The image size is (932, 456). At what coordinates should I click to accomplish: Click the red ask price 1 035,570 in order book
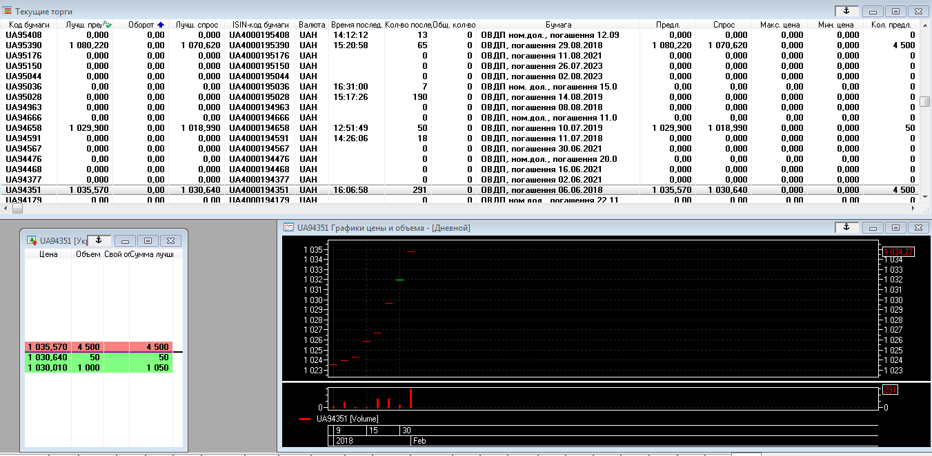(48, 346)
